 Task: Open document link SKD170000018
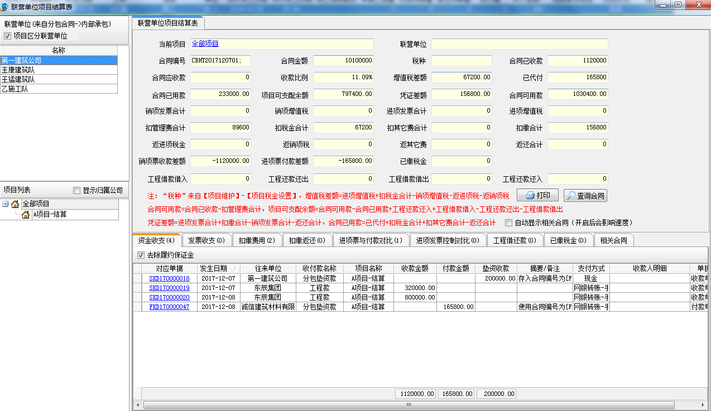click(169, 278)
